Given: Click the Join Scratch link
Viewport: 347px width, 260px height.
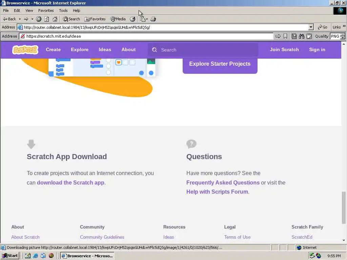Looking at the screenshot, I should coord(284,49).
